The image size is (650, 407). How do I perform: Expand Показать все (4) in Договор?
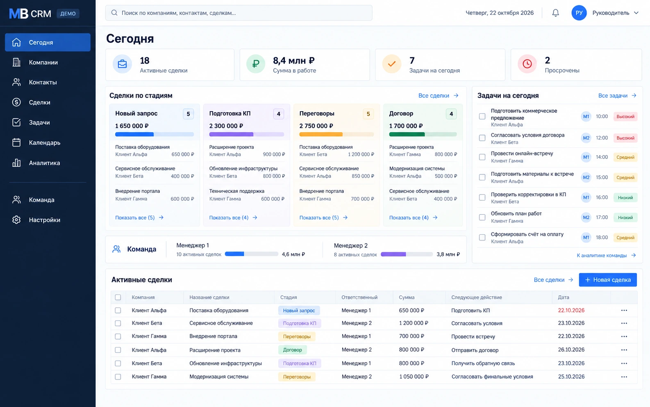414,217
